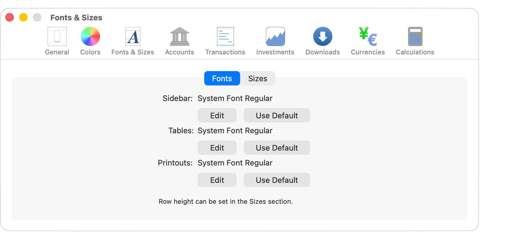Edit the Sidebar font

pyautogui.click(x=217, y=115)
